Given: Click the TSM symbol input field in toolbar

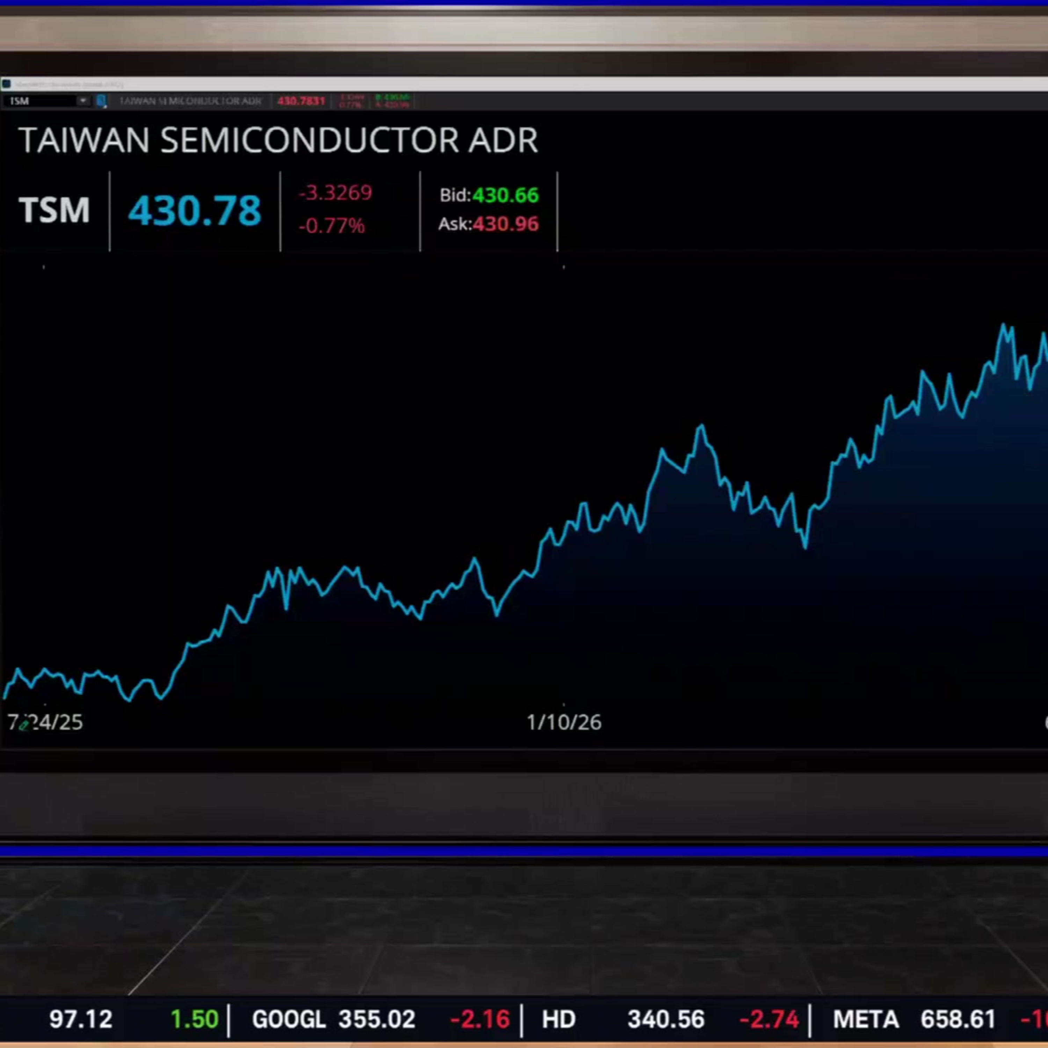Looking at the screenshot, I should click(41, 101).
